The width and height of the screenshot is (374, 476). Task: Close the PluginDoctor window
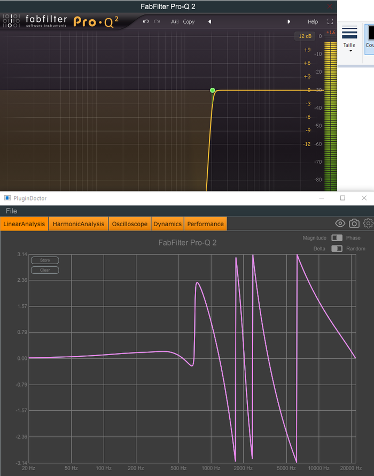coord(364,198)
